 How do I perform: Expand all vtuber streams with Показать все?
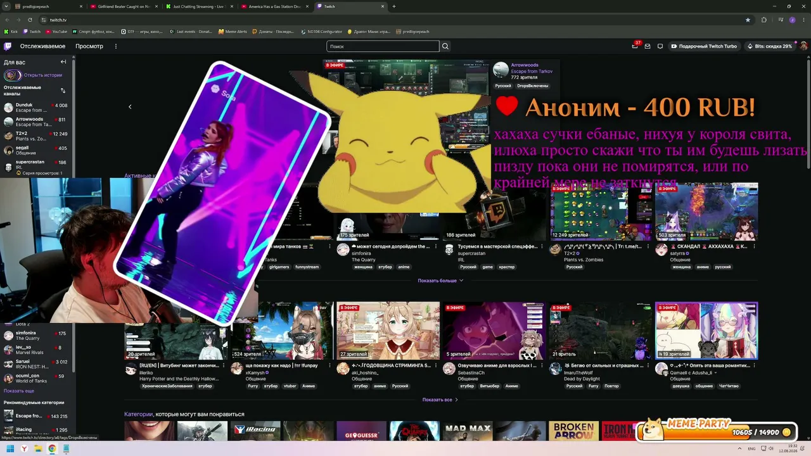440,400
